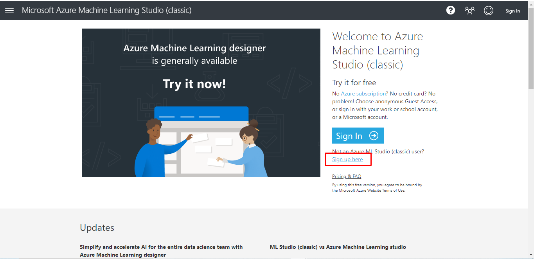The image size is (534, 259).
Task: Click Sign In in the top bar
Action: pyautogui.click(x=512, y=11)
